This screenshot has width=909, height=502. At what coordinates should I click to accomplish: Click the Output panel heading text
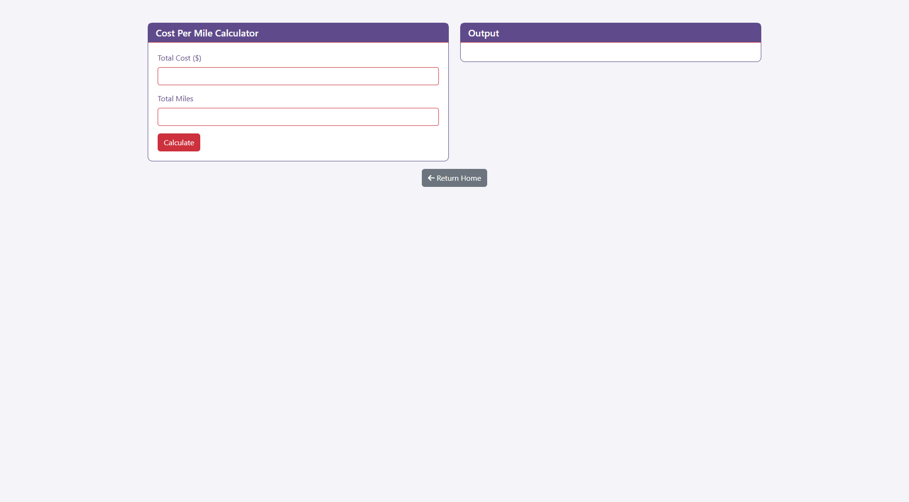[x=483, y=33]
